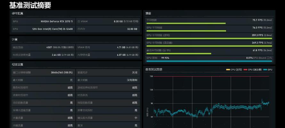Click the yellow CPU (游戏) legend swatch
Viewport: 285px width, 128px height.
[x=228, y=70]
